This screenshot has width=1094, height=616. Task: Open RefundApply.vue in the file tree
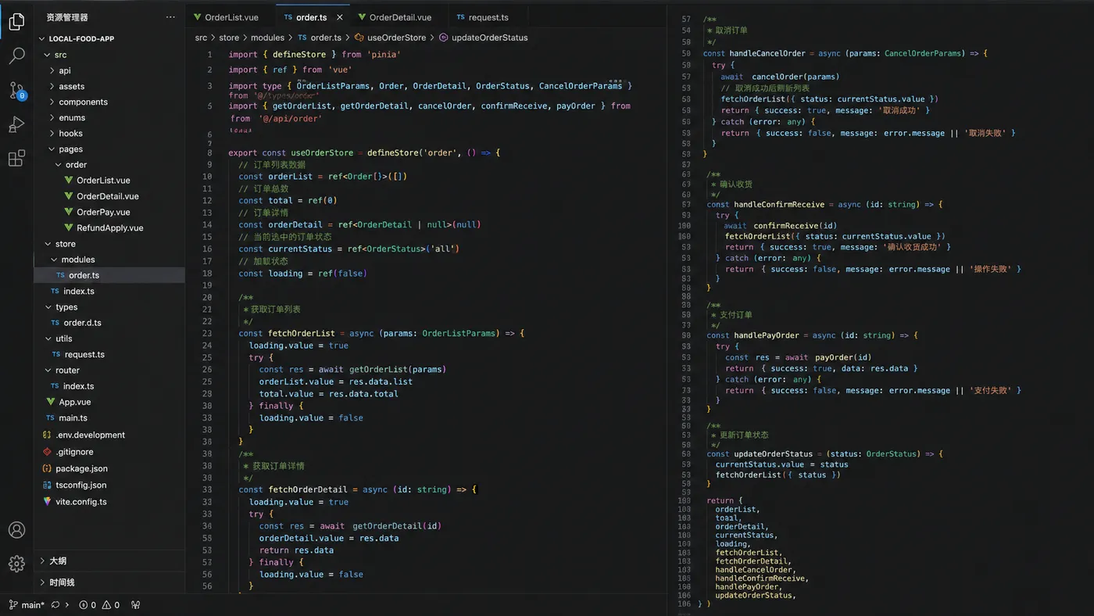pos(109,228)
